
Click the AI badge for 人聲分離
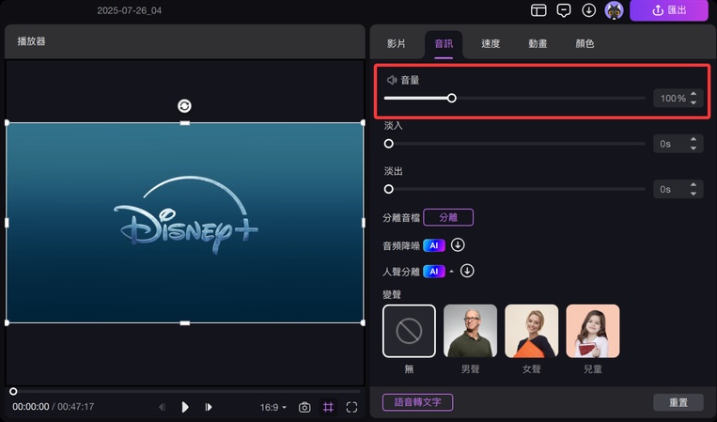tap(434, 272)
